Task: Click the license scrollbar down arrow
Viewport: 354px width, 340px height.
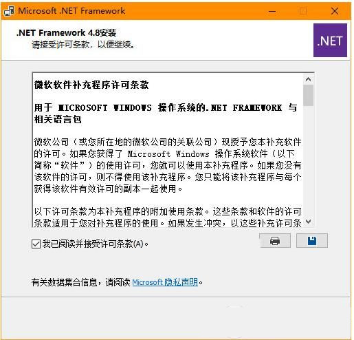Action: (x=309, y=222)
